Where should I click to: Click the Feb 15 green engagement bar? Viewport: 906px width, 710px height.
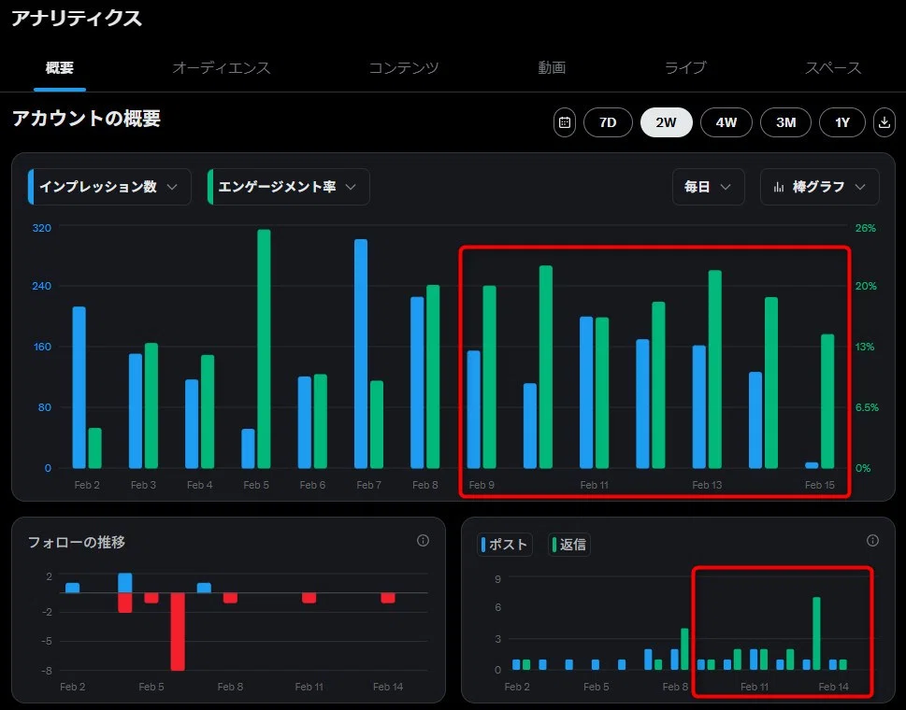tap(827, 401)
